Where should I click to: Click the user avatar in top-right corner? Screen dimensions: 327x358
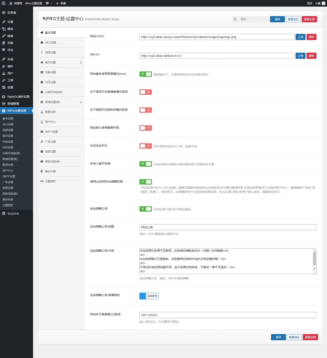323,3
